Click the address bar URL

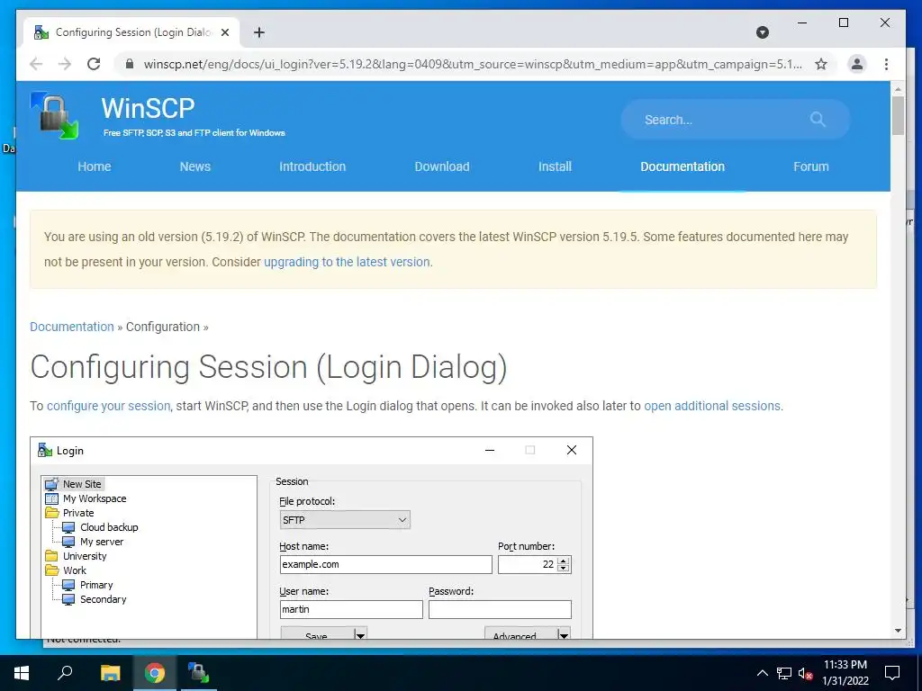pos(473,64)
